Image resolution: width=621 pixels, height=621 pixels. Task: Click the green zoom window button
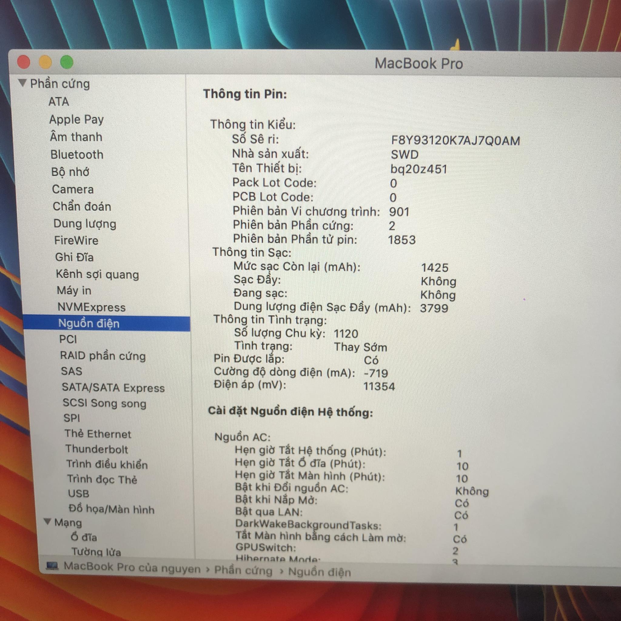(67, 62)
